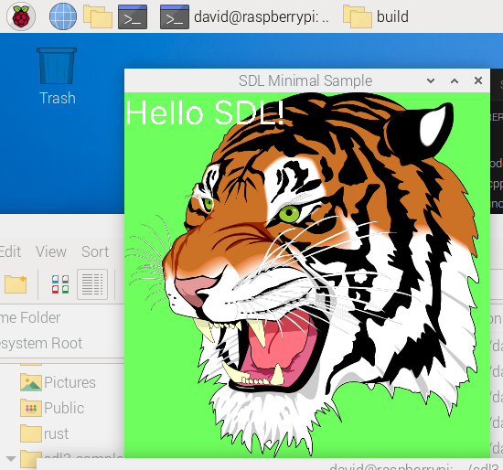Launch the web browser globe icon
Screen dimensions: 503x470
(63, 16)
